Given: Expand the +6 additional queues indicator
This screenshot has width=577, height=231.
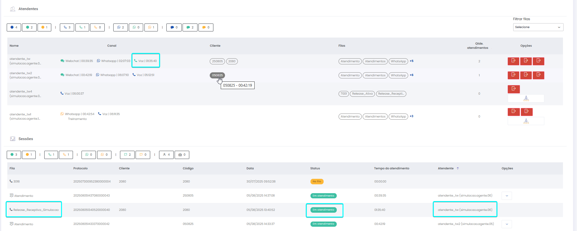Looking at the screenshot, I should [x=412, y=75].
